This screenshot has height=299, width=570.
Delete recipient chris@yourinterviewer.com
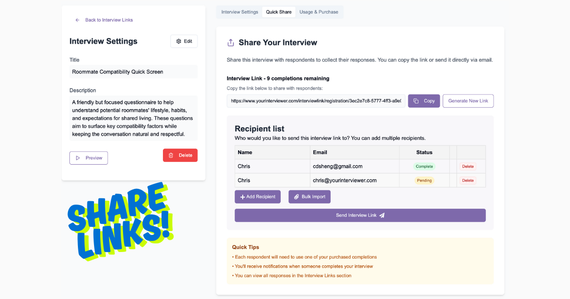coord(468,180)
